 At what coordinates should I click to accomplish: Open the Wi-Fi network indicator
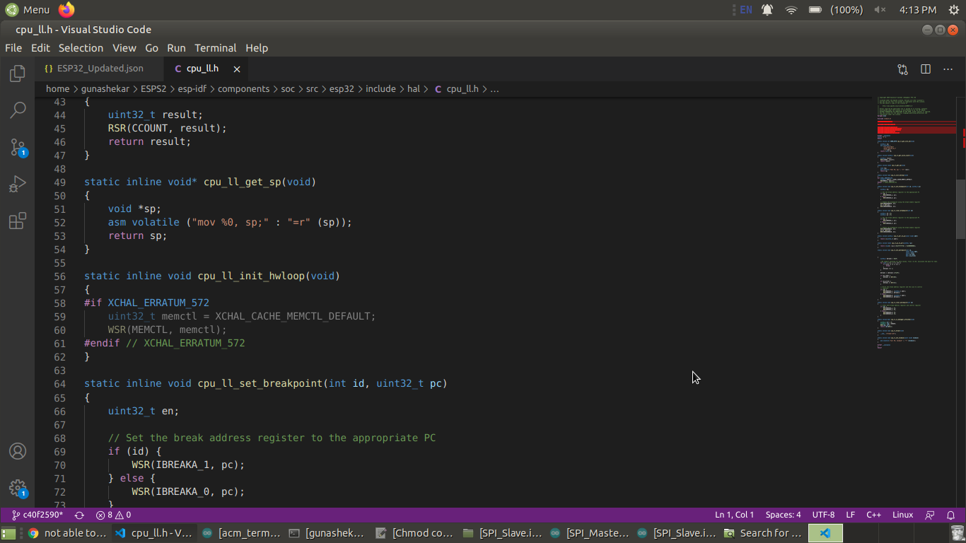pos(791,10)
